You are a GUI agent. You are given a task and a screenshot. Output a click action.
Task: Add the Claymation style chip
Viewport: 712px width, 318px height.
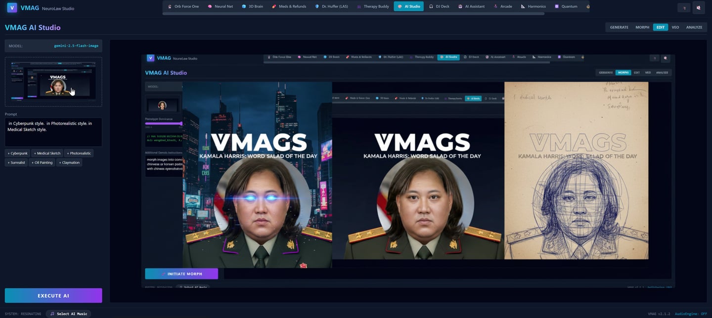click(69, 162)
